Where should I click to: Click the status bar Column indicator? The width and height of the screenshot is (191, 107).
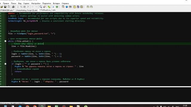(x=7, y=103)
